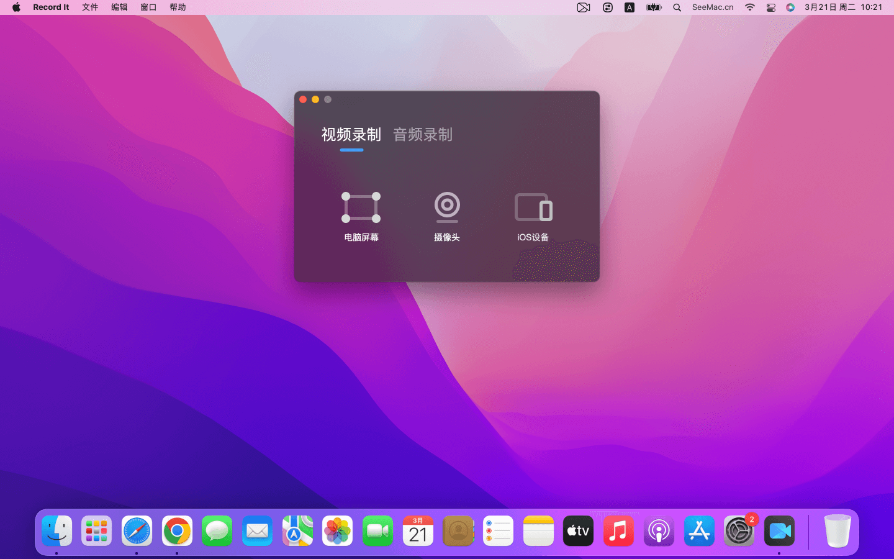Open System Preferences in the Dock

tap(739, 532)
